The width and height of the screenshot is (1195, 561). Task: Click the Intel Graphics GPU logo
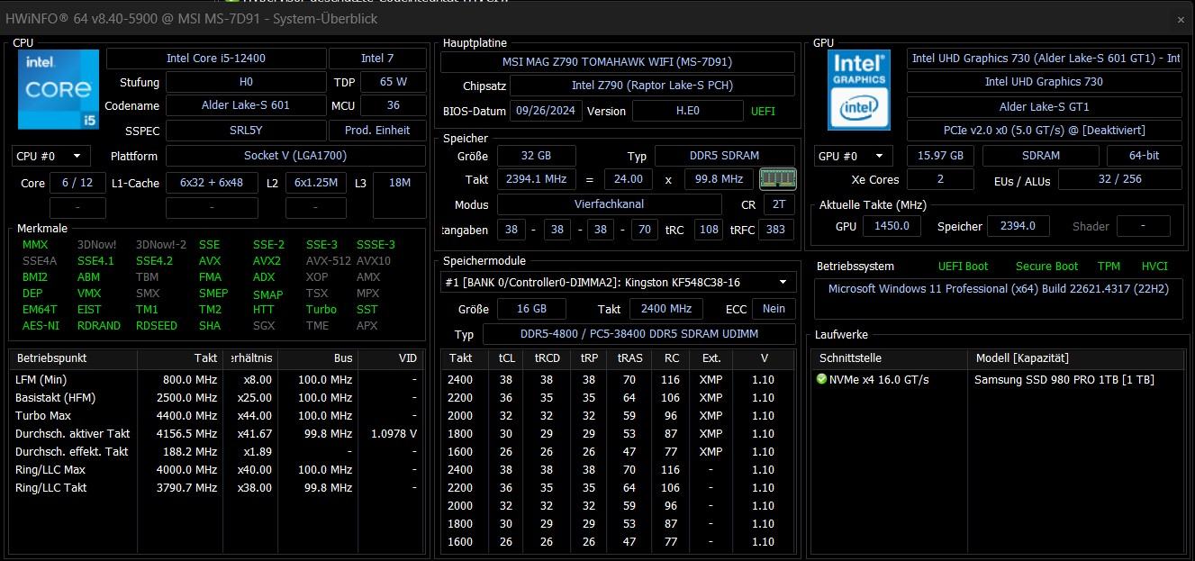point(859,89)
